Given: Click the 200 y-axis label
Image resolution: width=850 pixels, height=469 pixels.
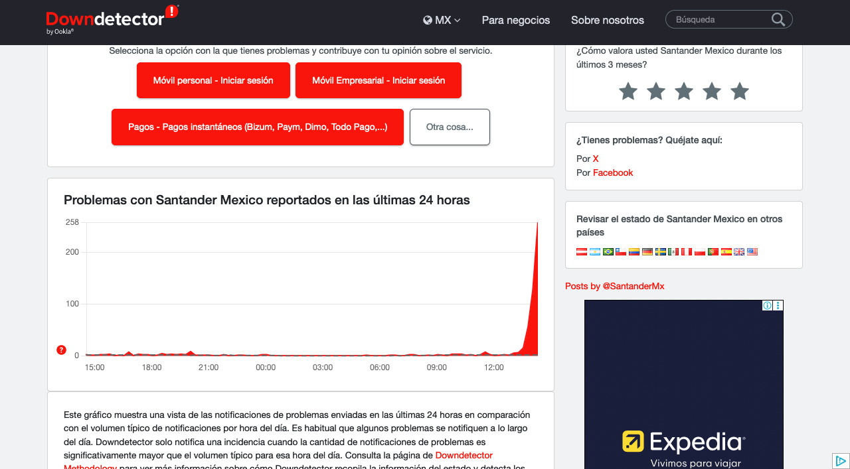Looking at the screenshot, I should (72, 252).
